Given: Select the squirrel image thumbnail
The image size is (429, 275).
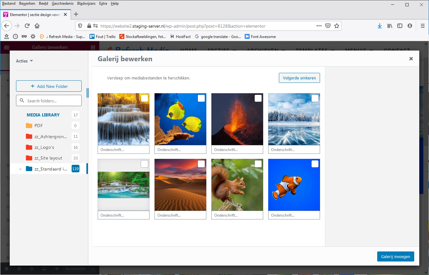Looking at the screenshot, I should 237,185.
